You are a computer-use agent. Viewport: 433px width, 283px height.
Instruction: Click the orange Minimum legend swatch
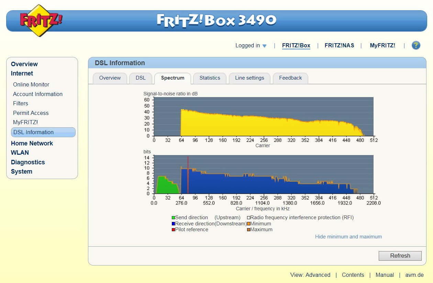248,224
